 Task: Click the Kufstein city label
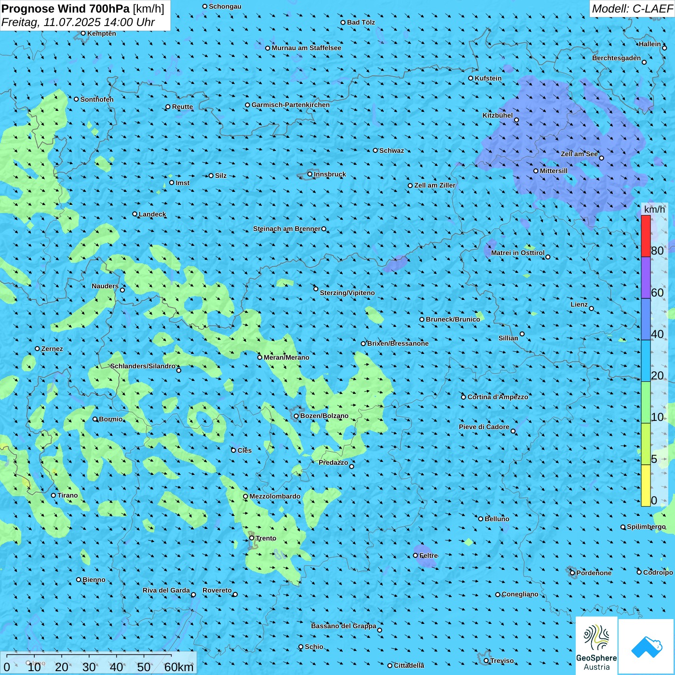coord(488,78)
